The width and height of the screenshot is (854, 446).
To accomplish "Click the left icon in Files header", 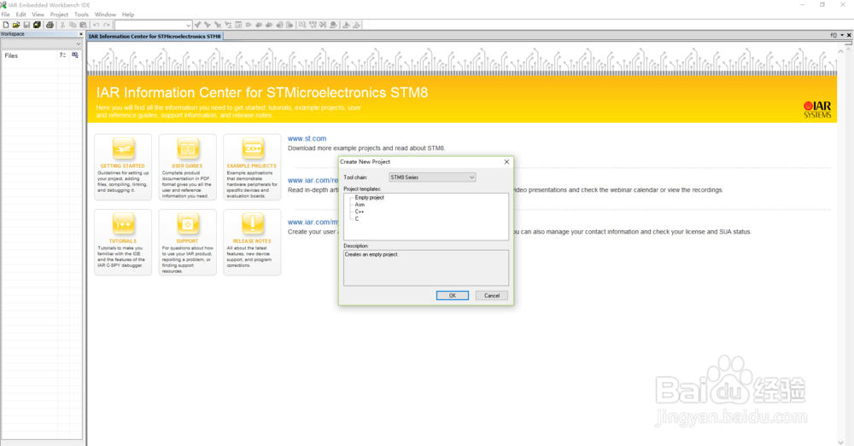I will (x=62, y=55).
